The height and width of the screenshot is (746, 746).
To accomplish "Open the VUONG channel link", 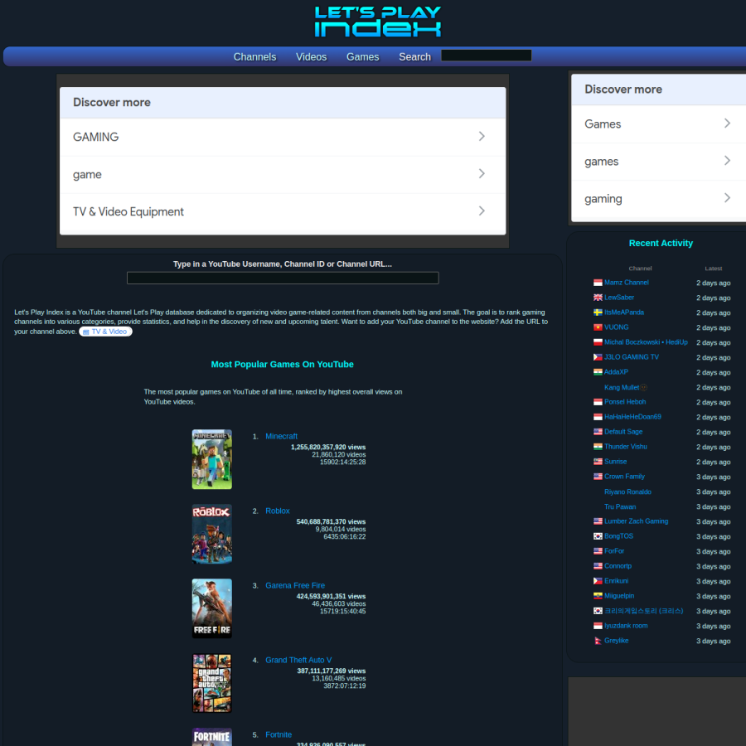I will pos(616,327).
